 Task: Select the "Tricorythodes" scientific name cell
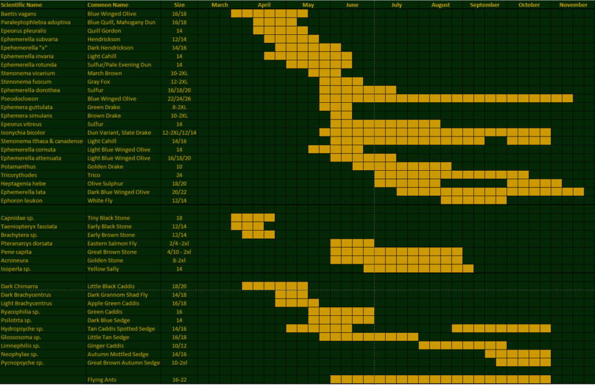19,175
